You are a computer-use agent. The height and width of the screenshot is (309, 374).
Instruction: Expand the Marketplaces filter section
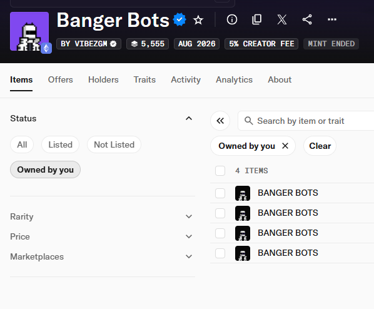(103, 256)
